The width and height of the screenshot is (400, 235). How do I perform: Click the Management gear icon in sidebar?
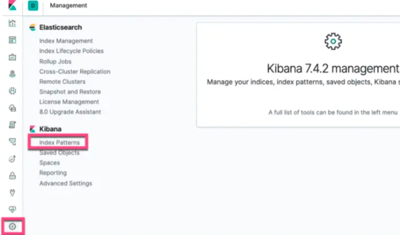[x=12, y=226]
